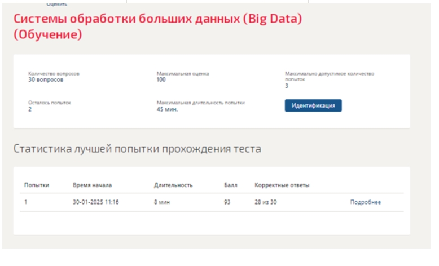439x266 pixels.
Task: Click Максимально допустимое количество попыток label
Action: click(330, 76)
